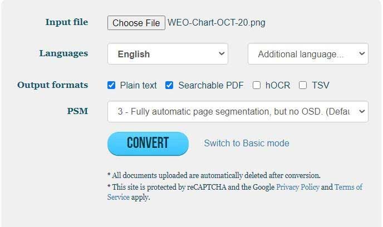This screenshot has height=227, width=383.
Task: Open the Google Privacy Policy link
Action: 298,187
